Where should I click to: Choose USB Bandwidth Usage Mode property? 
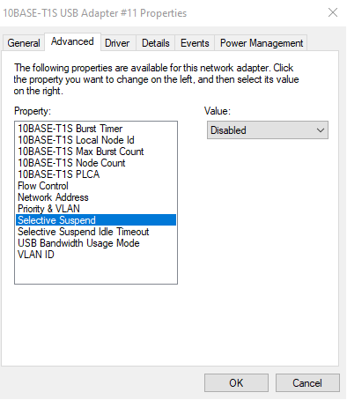point(96,243)
